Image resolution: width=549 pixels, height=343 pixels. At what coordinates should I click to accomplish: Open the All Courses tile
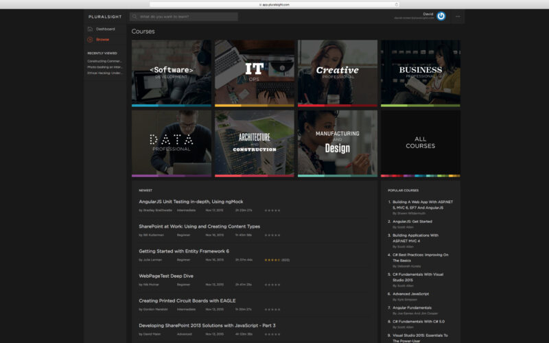coord(421,143)
